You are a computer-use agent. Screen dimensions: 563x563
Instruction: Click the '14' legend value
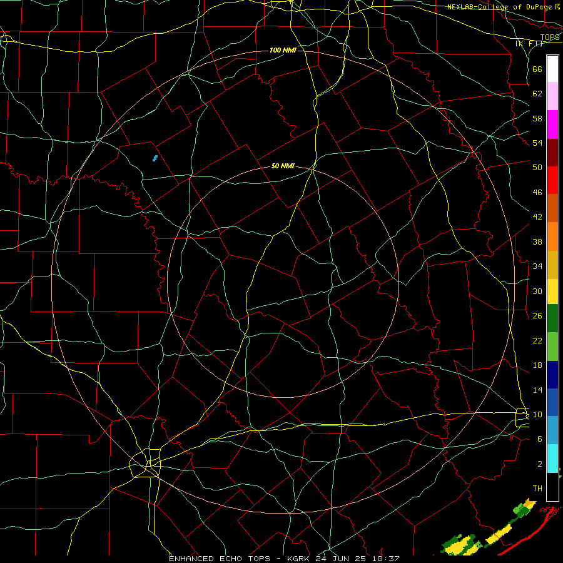tap(537, 390)
